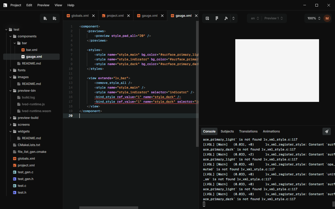
Task: Collapse the preview-bin folder
Action: click(10, 91)
